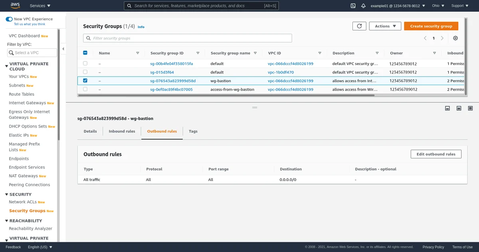Open the CloudShell terminal icon

pyautogui.click(x=353, y=6)
